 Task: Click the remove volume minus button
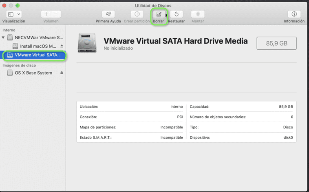coord(56,14)
